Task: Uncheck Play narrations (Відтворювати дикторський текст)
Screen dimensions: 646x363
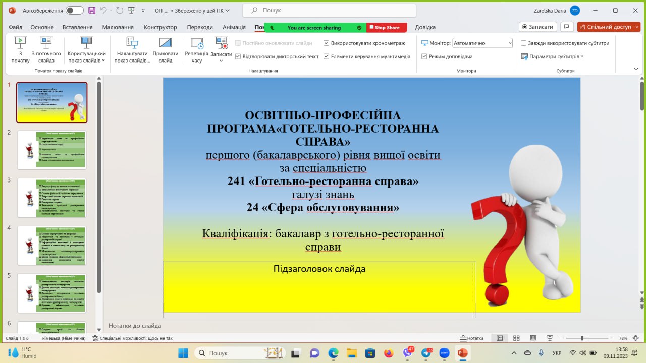Action: pyautogui.click(x=238, y=56)
